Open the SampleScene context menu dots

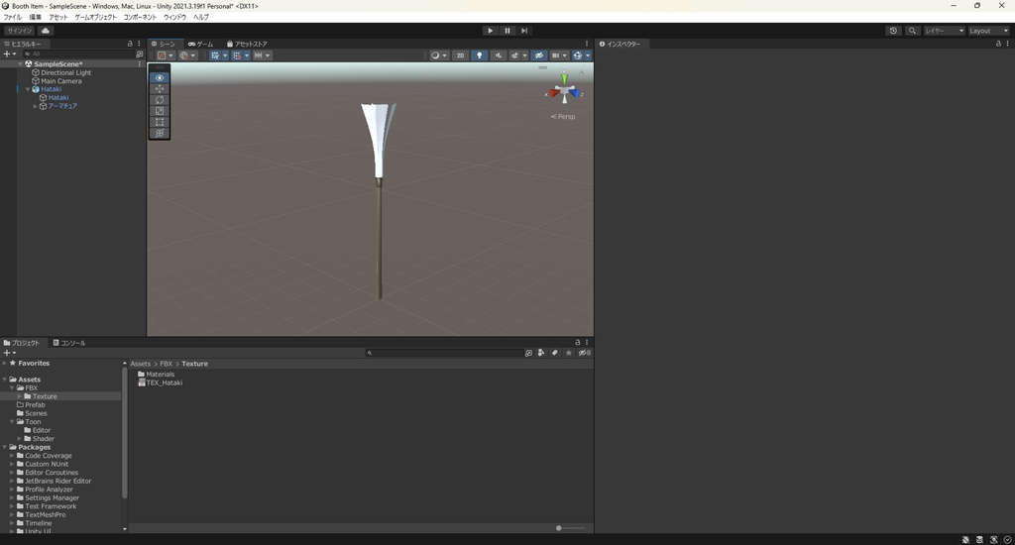(139, 64)
